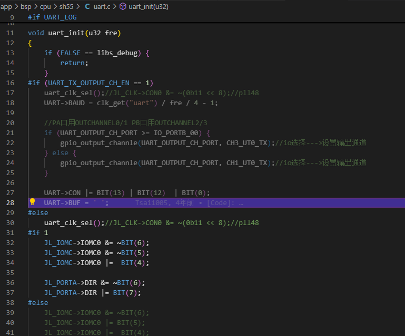Click the '//pll48' comment on line 17
This screenshot has height=336, width=405.
[x=244, y=93]
